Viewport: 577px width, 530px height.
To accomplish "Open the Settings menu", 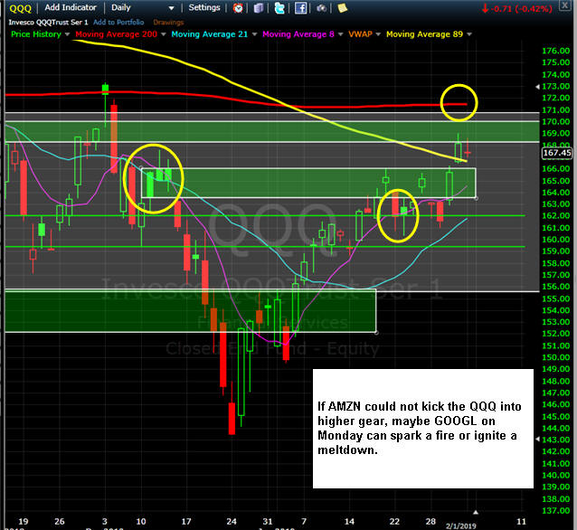I will (x=204, y=7).
